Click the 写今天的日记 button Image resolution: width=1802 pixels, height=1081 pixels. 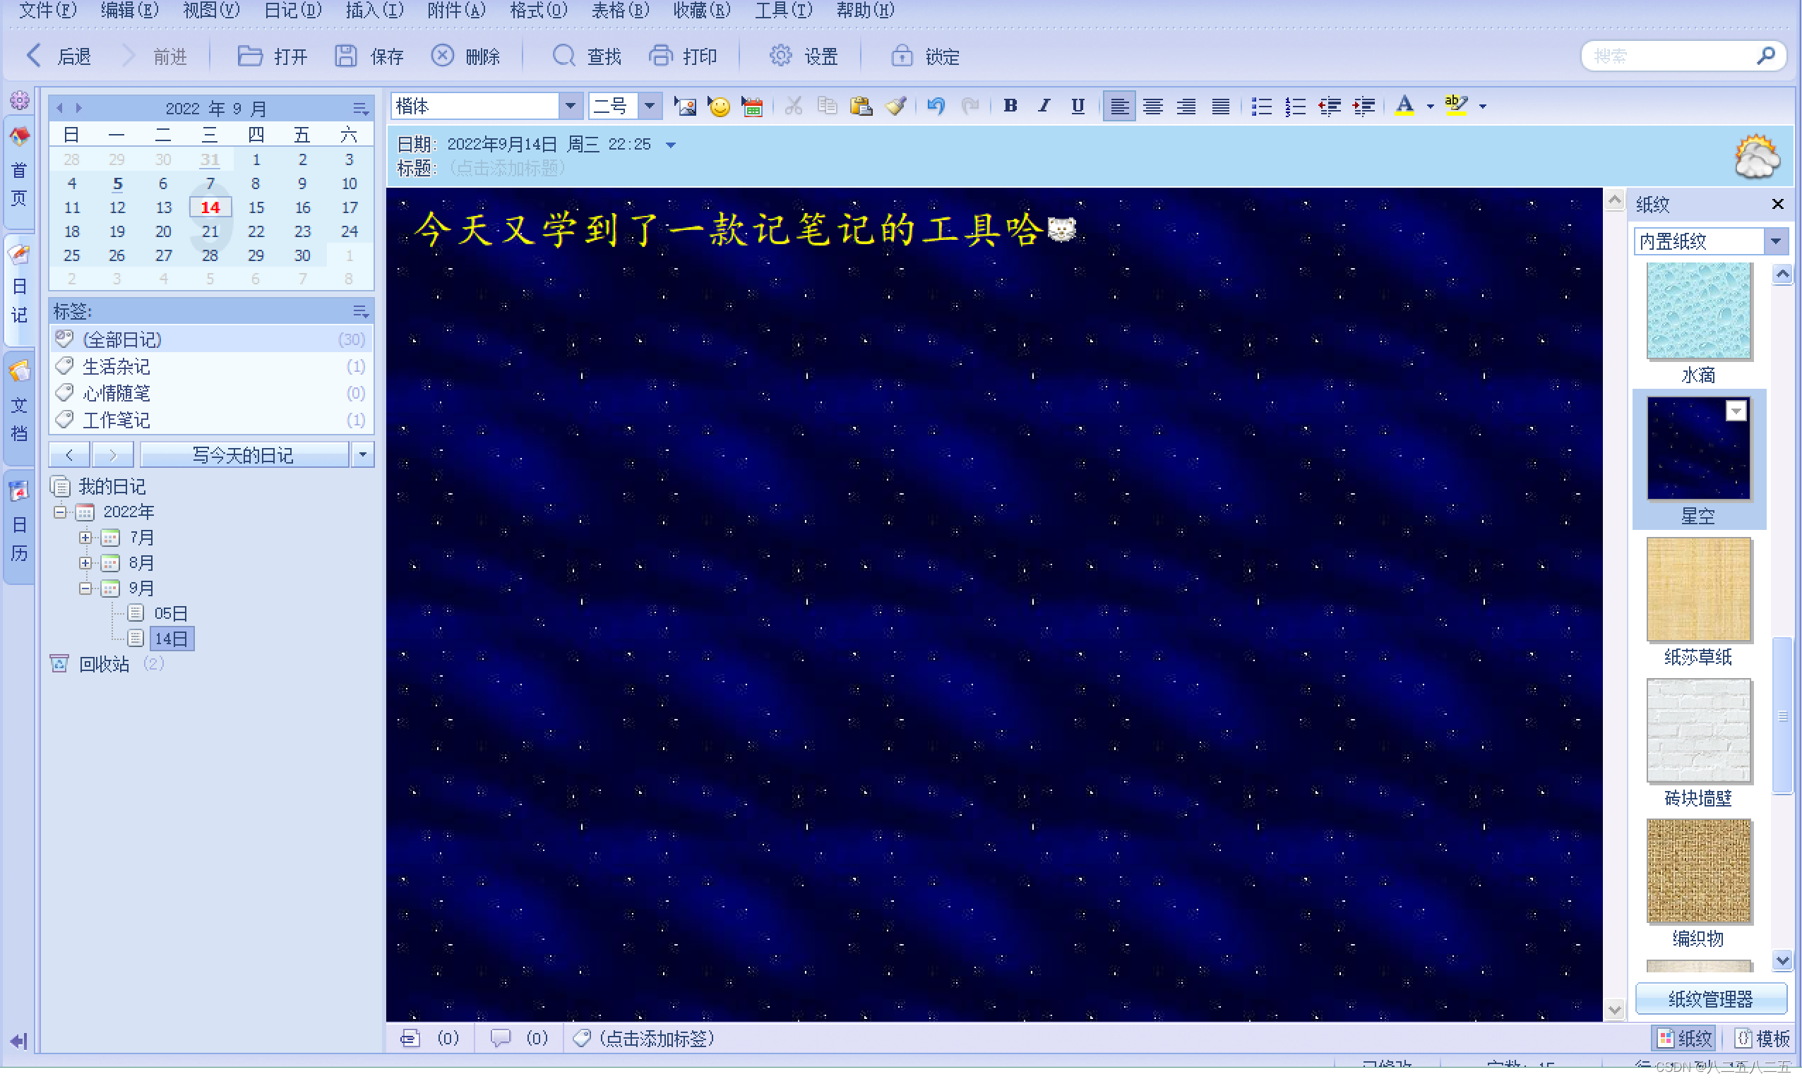tap(243, 455)
